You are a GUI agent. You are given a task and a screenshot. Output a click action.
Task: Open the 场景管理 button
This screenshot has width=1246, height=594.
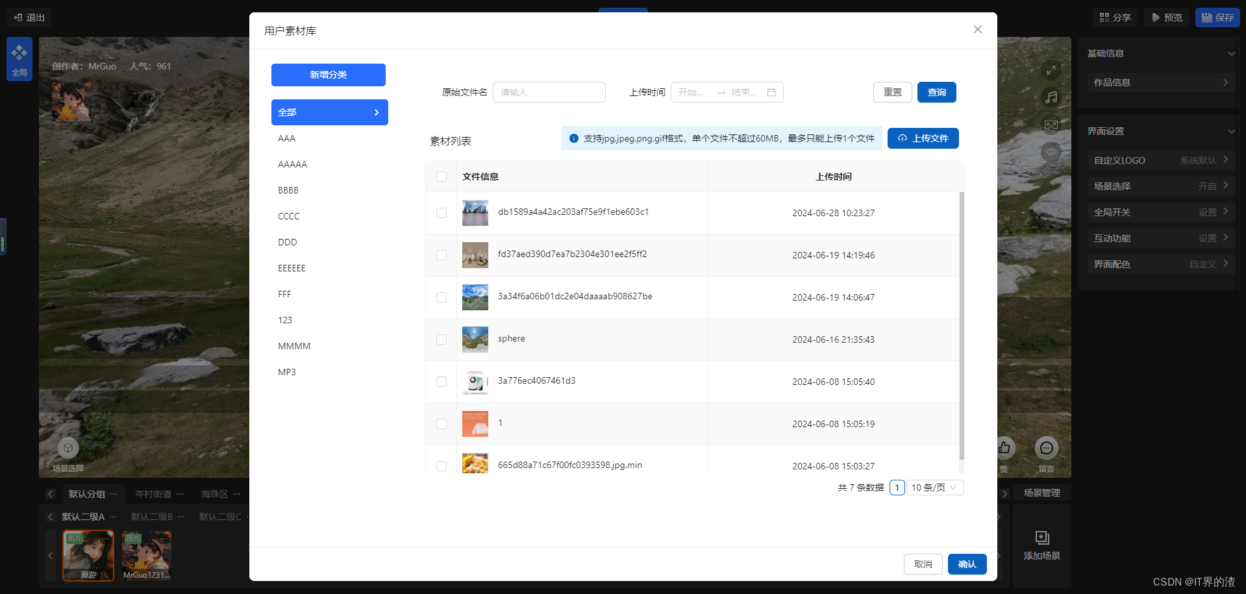pos(1042,493)
